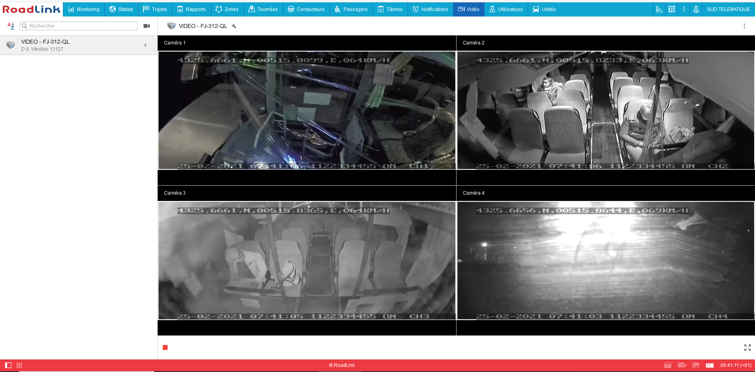Click the user logout icon
Screen dimensions: 755x372
[696, 9]
